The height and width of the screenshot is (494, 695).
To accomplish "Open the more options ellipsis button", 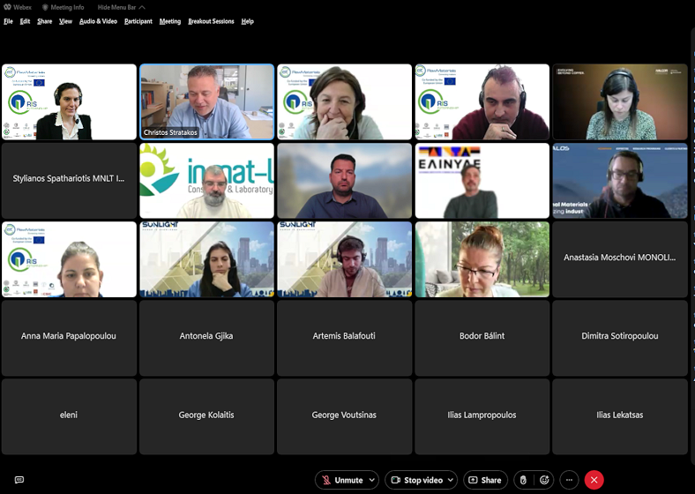I will [x=570, y=480].
